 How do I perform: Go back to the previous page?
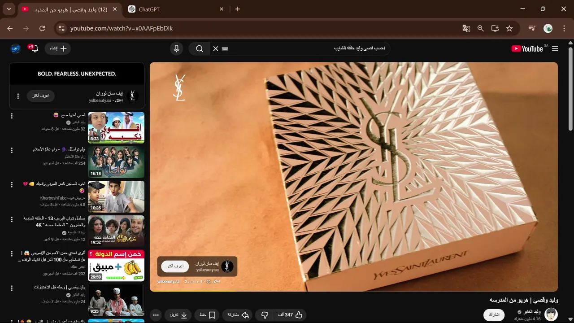pyautogui.click(x=10, y=28)
